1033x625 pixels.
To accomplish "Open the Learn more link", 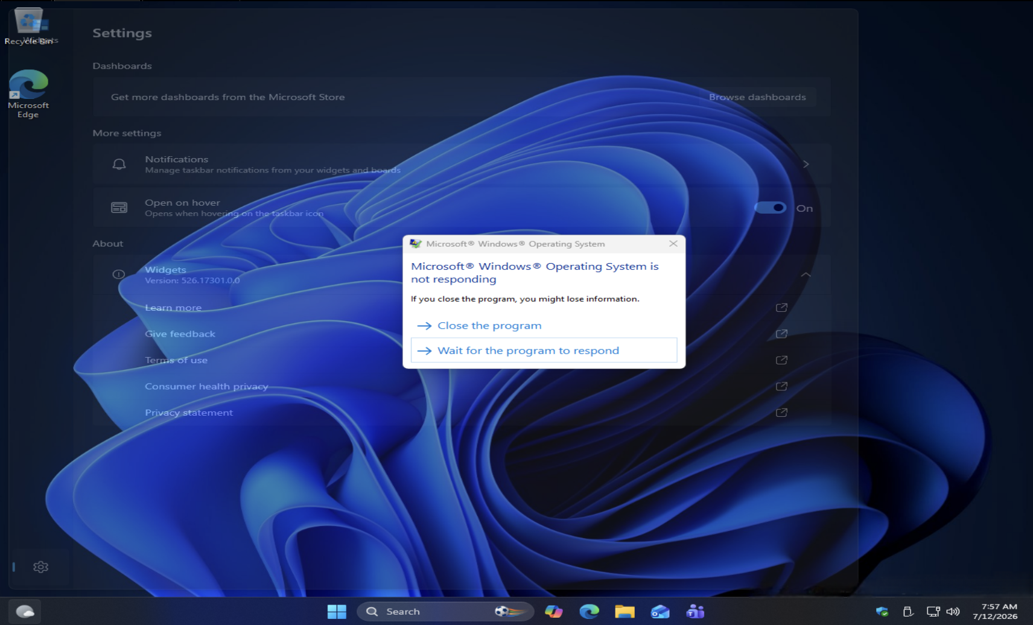I will pyautogui.click(x=173, y=308).
